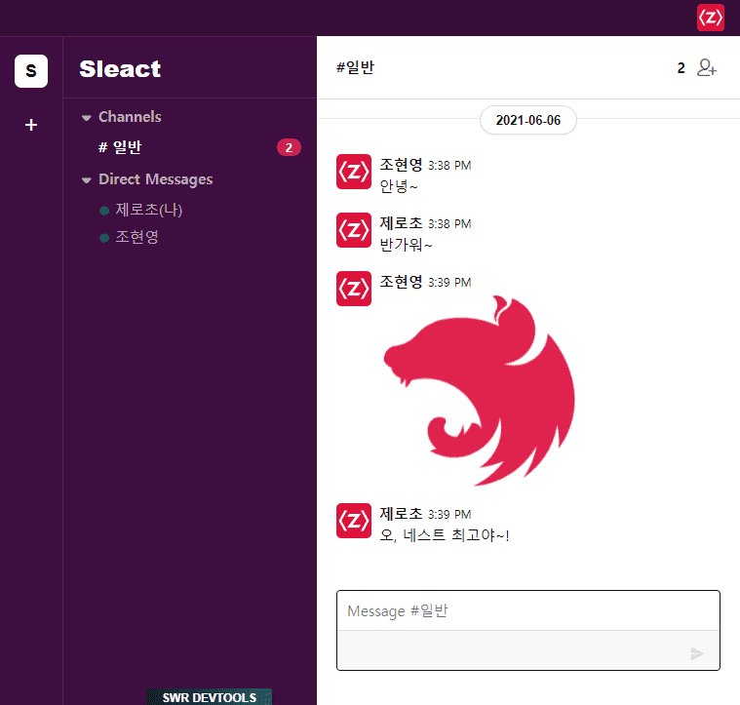Click avatar beside the NestJS image message
The image size is (740, 705).
pos(354,289)
